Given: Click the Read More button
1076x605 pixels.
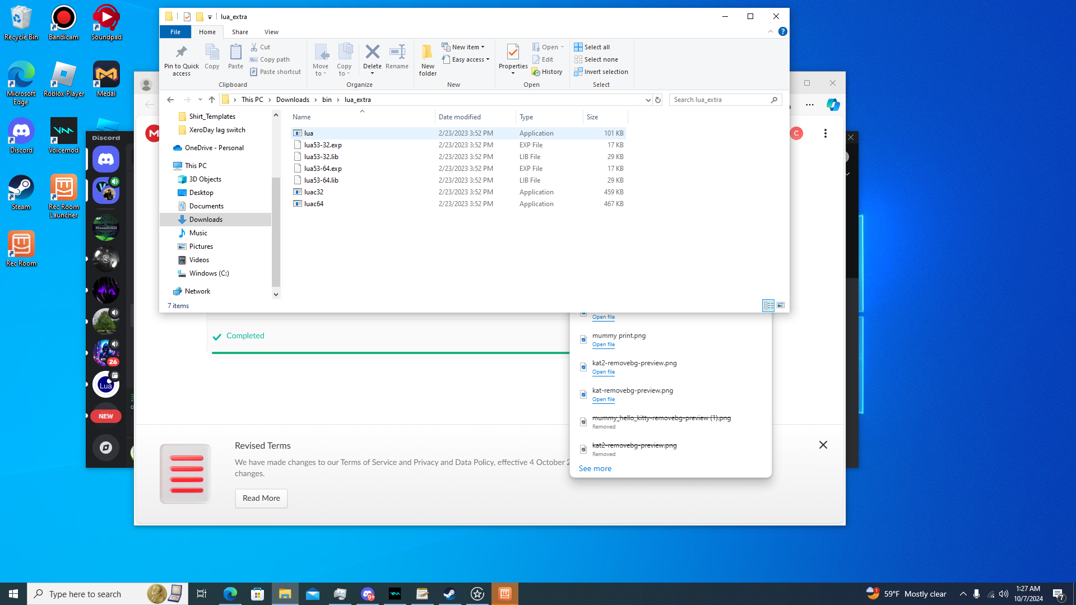Looking at the screenshot, I should click(261, 498).
